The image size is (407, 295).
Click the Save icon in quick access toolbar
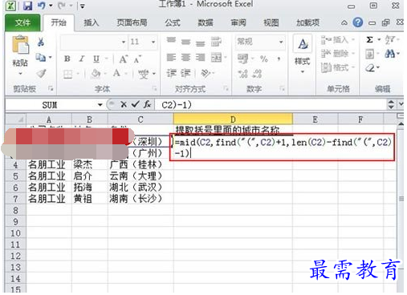click(x=27, y=6)
